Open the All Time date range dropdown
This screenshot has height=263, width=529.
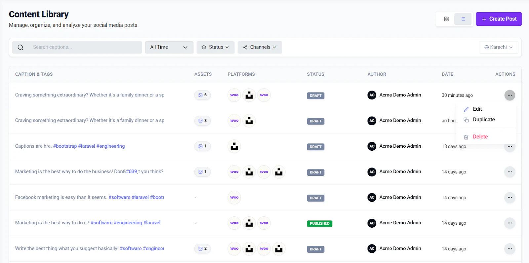pos(169,47)
